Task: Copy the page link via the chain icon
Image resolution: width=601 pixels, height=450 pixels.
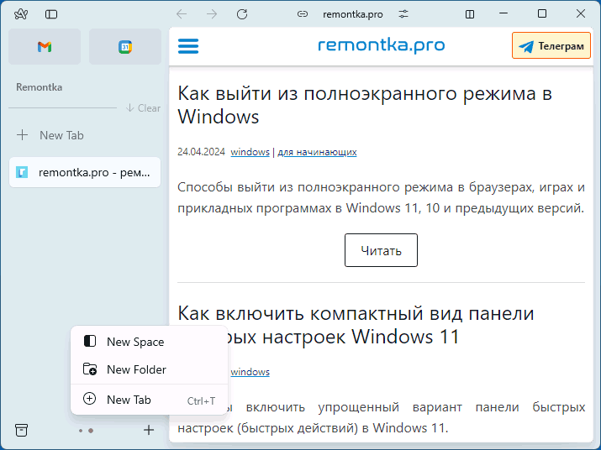Action: tap(303, 14)
